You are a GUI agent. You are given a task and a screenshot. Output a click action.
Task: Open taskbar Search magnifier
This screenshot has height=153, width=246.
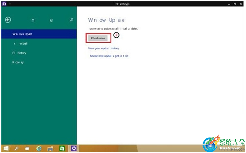tap(17, 148)
